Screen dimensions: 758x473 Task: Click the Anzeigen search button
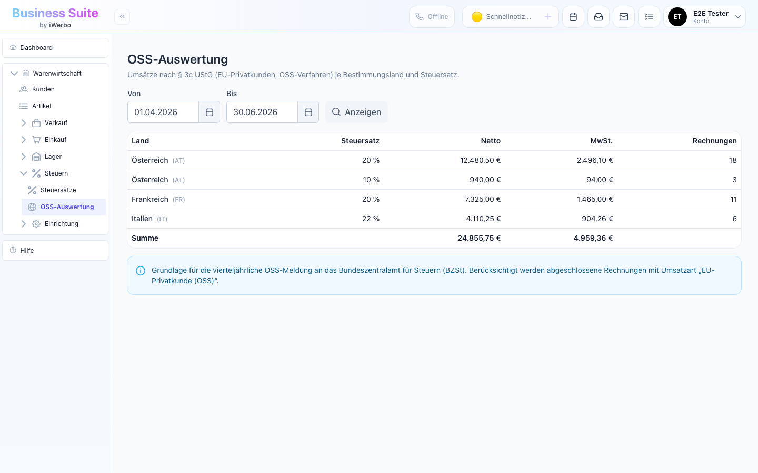pyautogui.click(x=356, y=112)
